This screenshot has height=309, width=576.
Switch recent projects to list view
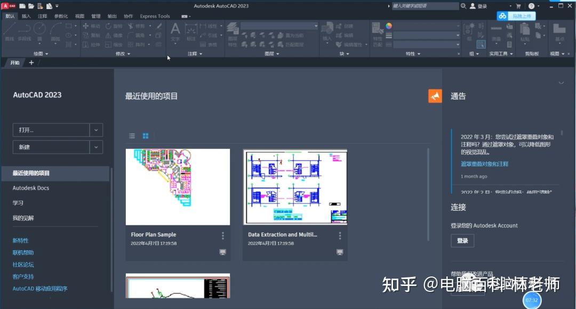tap(132, 136)
